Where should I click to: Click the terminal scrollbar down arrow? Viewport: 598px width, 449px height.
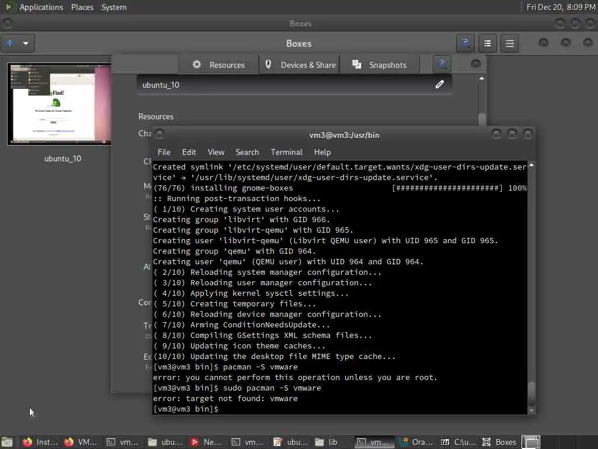point(531,411)
